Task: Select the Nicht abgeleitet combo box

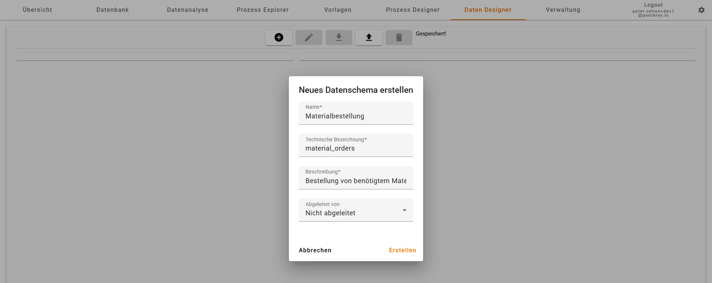Action: pyautogui.click(x=350, y=213)
